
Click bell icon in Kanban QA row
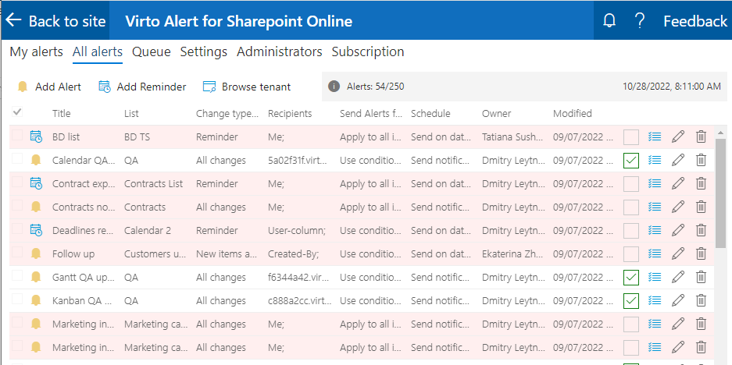[36, 301]
